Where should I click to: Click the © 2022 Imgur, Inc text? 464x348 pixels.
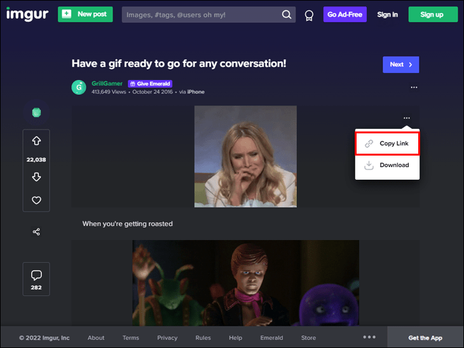pyautogui.click(x=44, y=338)
